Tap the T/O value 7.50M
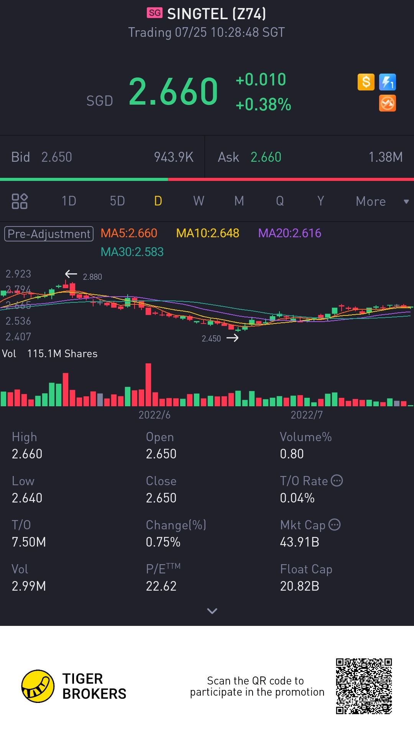Viewport: 414px width, 747px height. pyautogui.click(x=29, y=542)
